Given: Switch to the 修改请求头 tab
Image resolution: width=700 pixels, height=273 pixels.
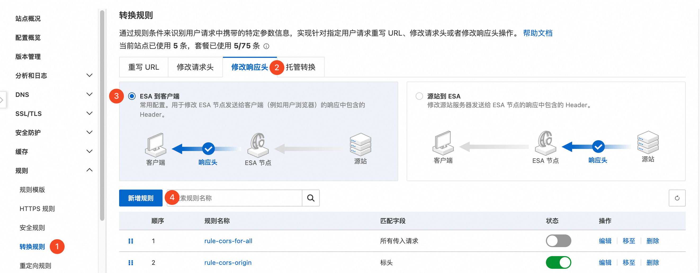Looking at the screenshot, I should (195, 67).
